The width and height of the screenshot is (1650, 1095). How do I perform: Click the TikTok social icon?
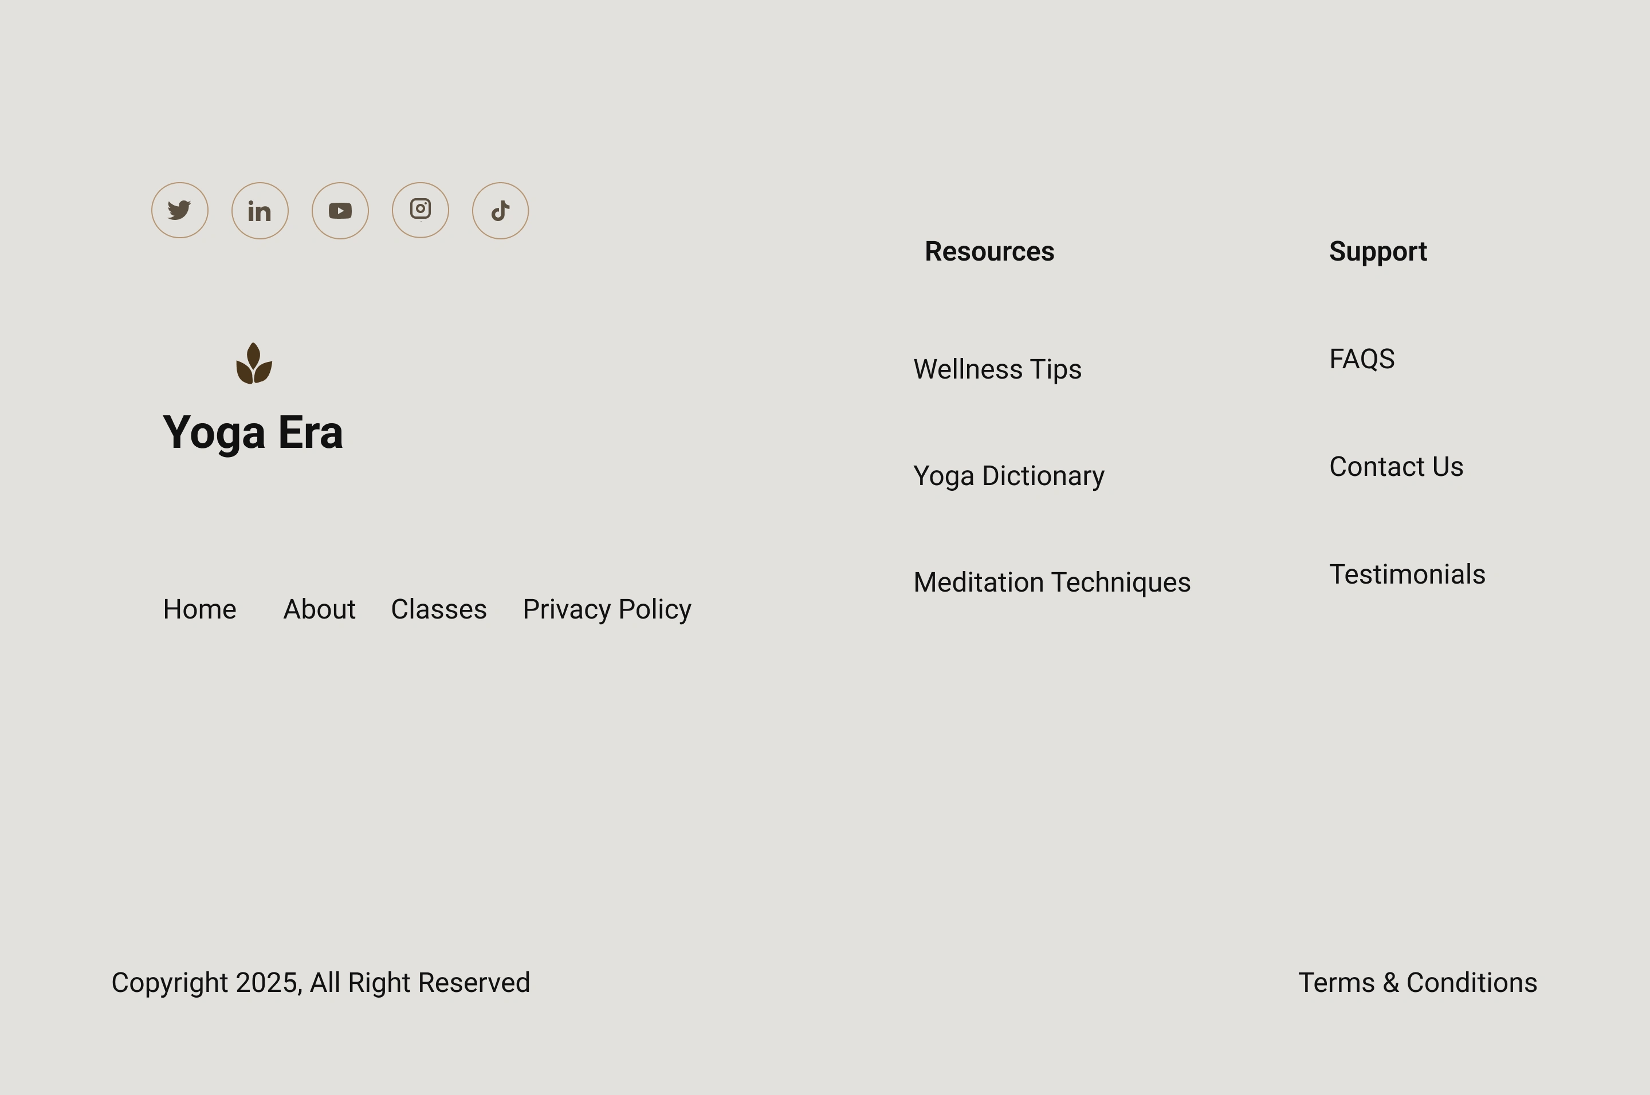coord(500,211)
